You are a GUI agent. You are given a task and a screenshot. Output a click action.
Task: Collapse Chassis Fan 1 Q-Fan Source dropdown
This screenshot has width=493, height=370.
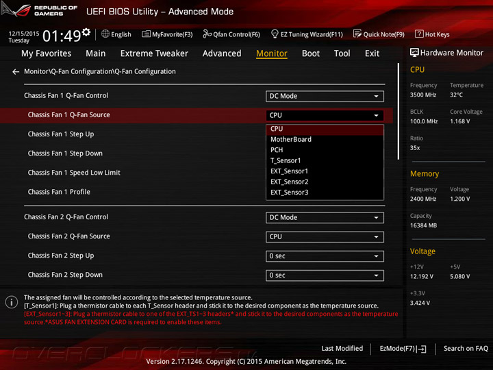pyautogui.click(x=325, y=116)
